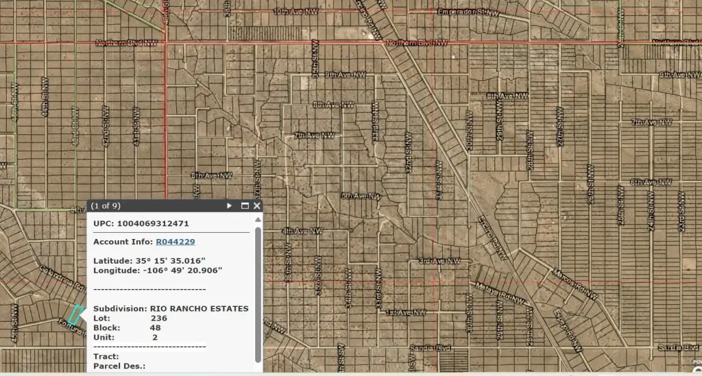Image resolution: width=702 pixels, height=376 pixels.
Task: Click the popup vertical scrollbar thumb
Action: pos(258,294)
